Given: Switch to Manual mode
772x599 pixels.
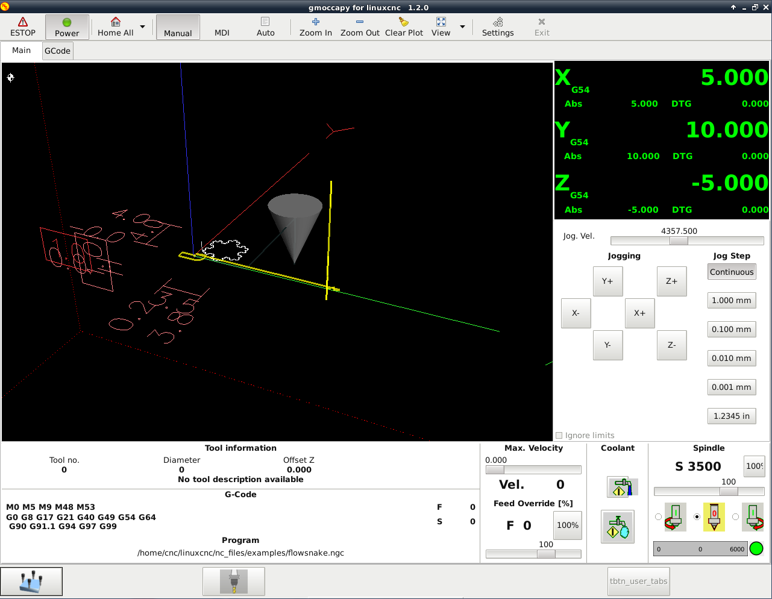Looking at the screenshot, I should pyautogui.click(x=178, y=27).
